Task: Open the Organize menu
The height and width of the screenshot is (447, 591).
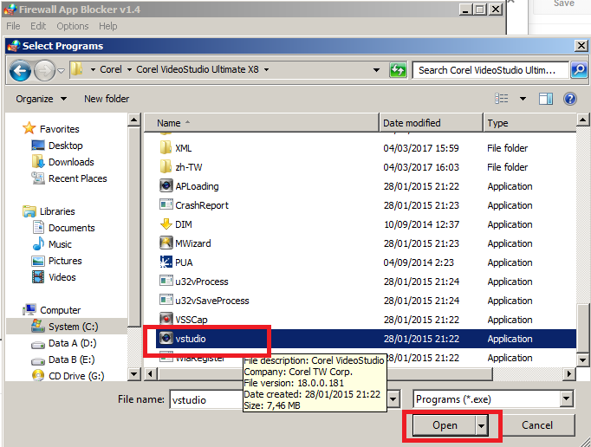Action: point(41,99)
